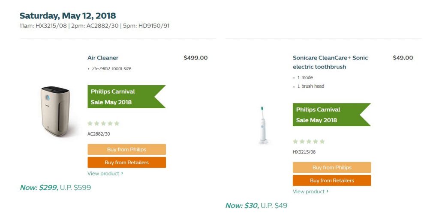This screenshot has height=219, width=439.
Task: Click Buy from Philips for Air Cleaner
Action: pyautogui.click(x=126, y=149)
